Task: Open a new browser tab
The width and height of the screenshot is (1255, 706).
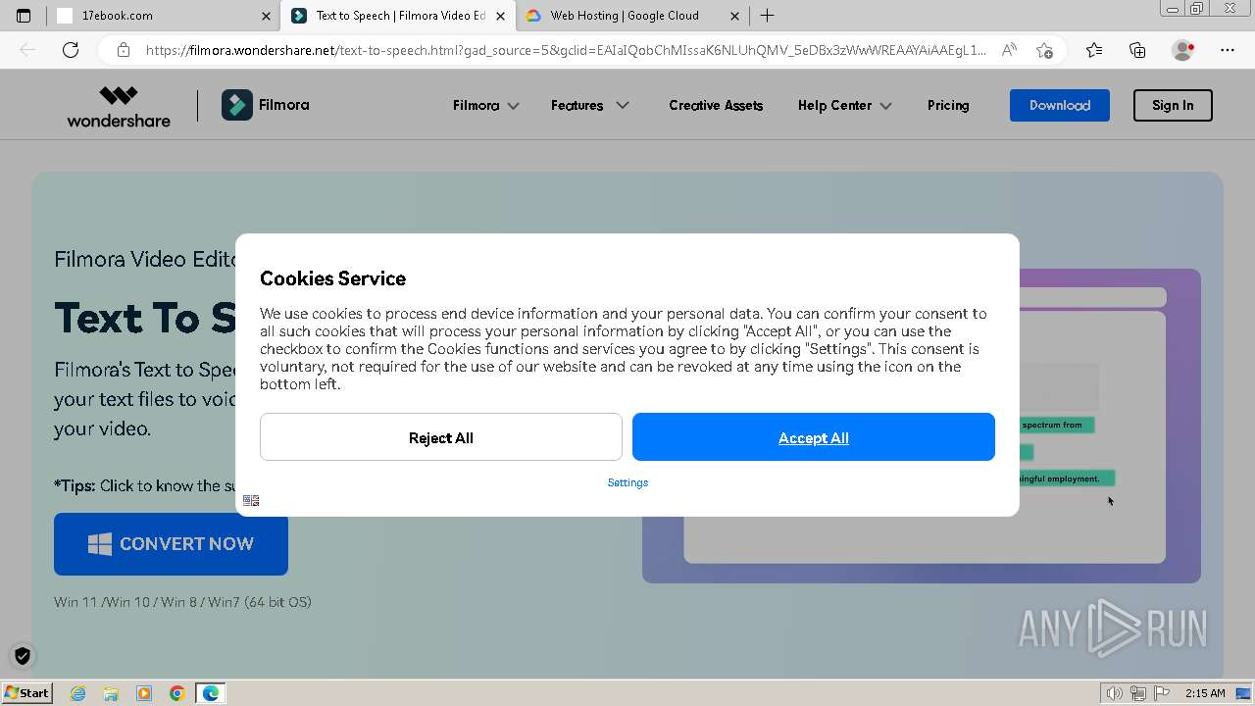Action: 767,16
